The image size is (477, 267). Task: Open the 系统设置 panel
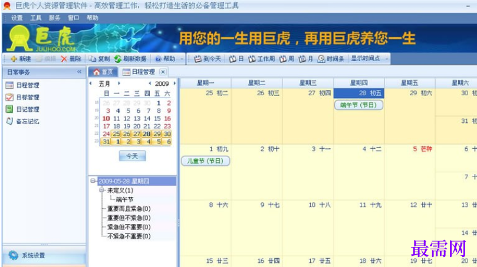coord(44,255)
